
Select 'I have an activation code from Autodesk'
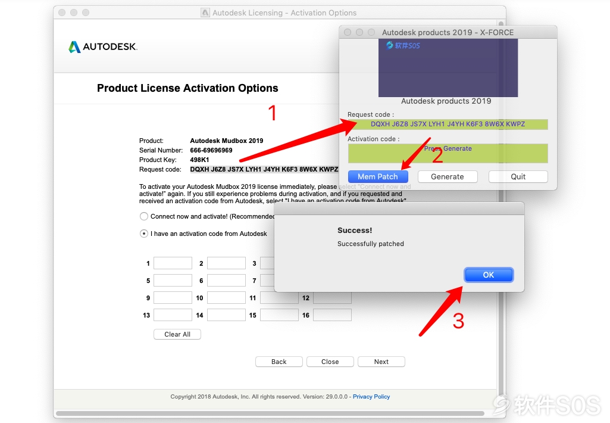[x=144, y=234]
